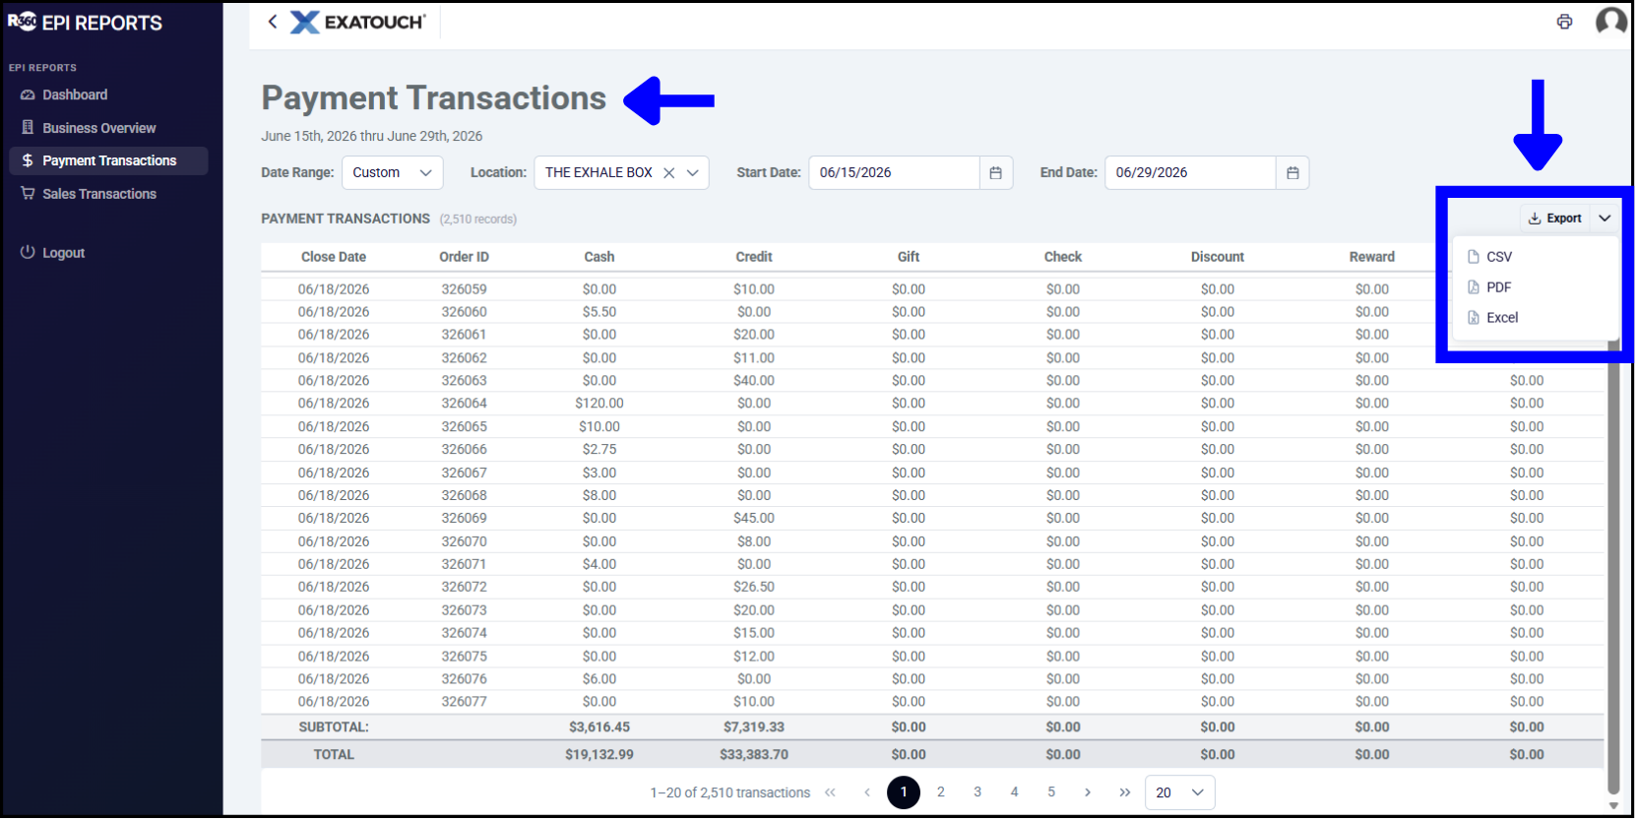Choose CSV export format
Screen dimensions: 1636x821
1536,256
